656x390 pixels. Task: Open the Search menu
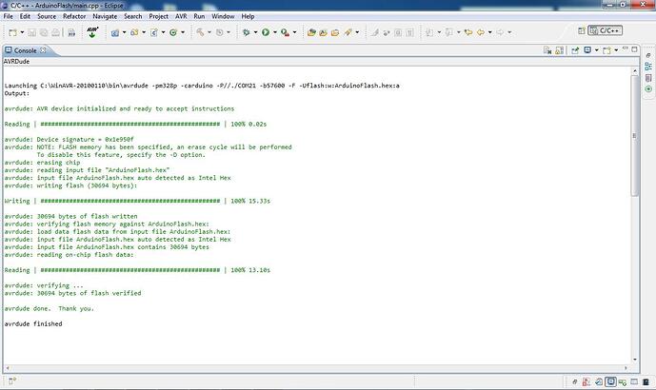(x=132, y=16)
